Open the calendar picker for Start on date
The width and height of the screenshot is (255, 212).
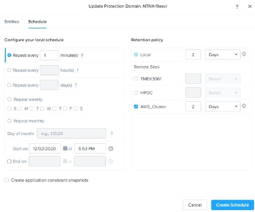pos(65,148)
